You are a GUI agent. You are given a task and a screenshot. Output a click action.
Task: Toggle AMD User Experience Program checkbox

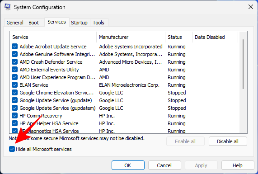point(14,77)
